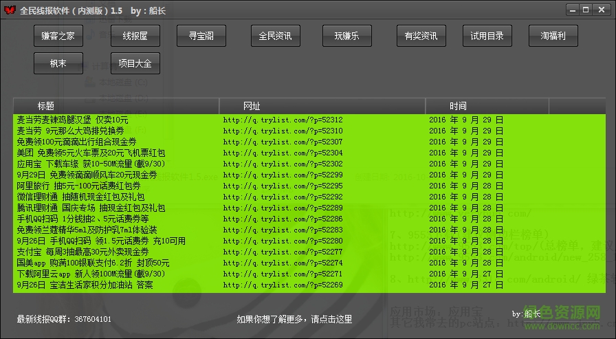Select row 美团 免费领5元火车票及20元飞机票红包
Image resolution: width=616 pixels, height=339 pixels.
[x=309, y=153]
